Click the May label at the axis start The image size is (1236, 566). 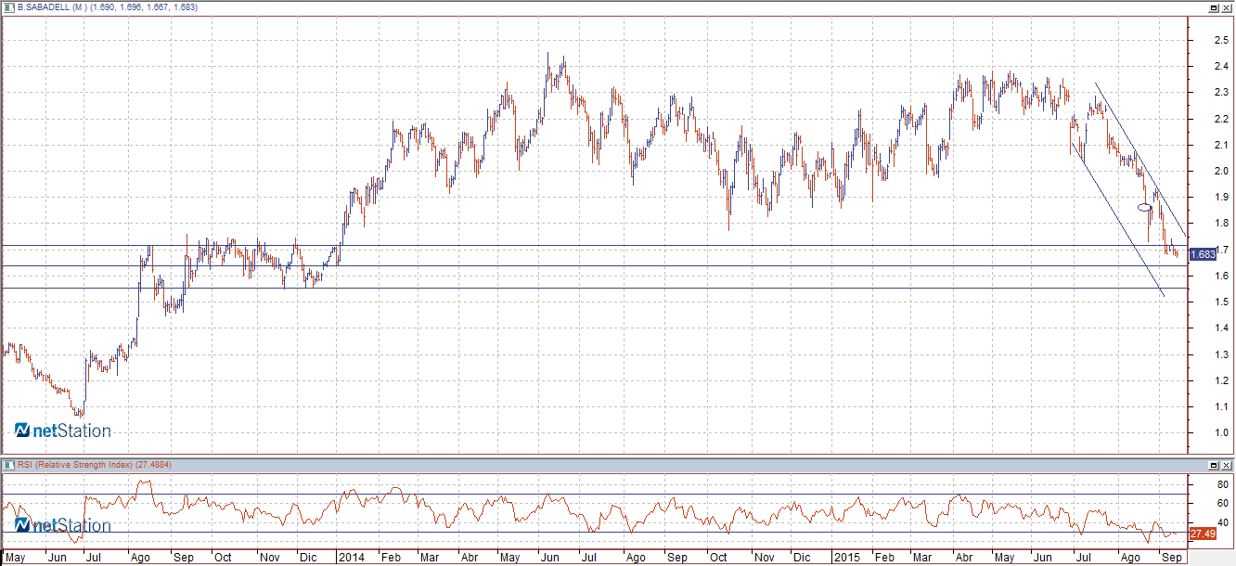[13, 558]
